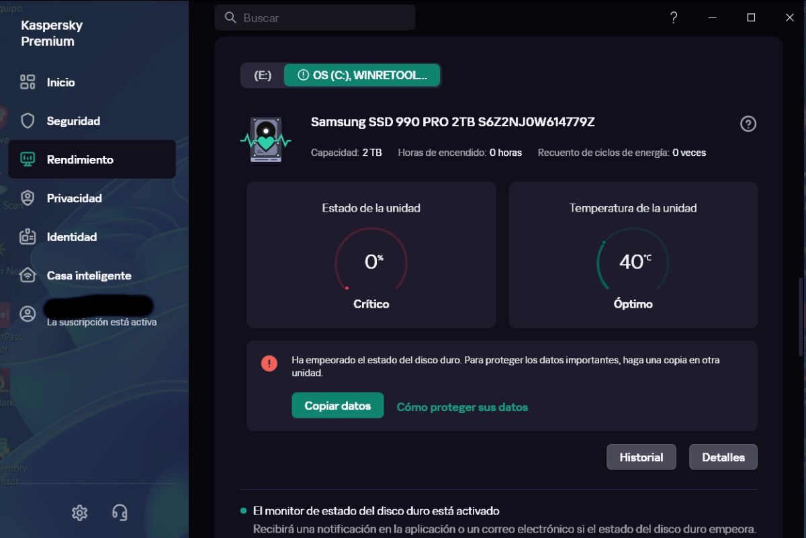Click the circled question mark beside drive name
The image size is (806, 538).
748,124
